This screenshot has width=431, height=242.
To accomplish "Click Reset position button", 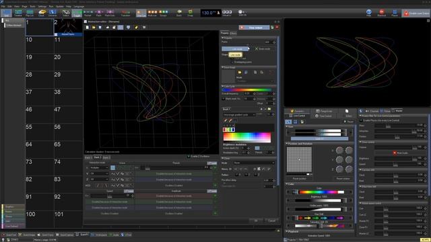I will pyautogui.click(x=299, y=179).
